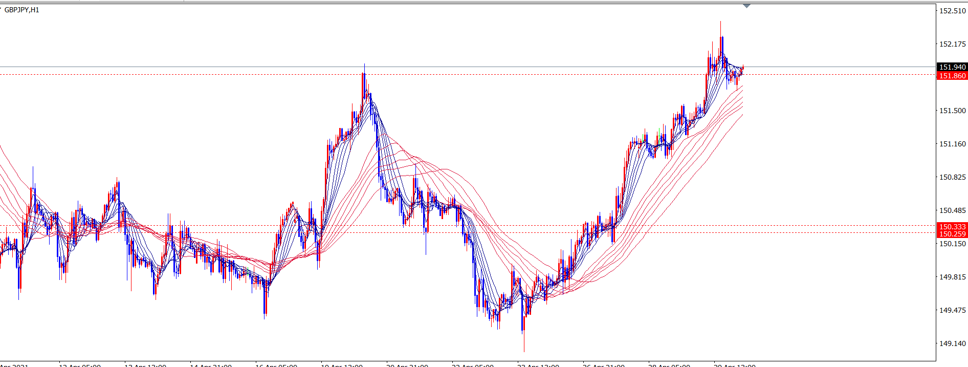Click the 151.500 price scale value

coord(952,111)
